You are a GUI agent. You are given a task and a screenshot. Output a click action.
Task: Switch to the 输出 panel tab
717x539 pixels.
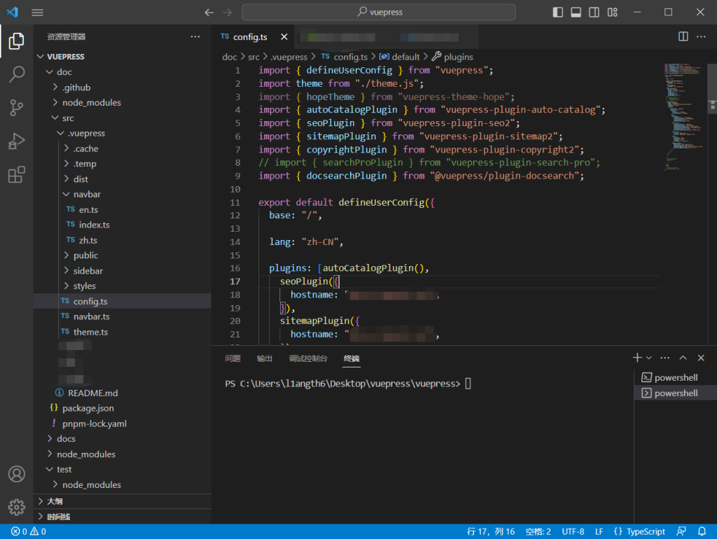coord(264,358)
